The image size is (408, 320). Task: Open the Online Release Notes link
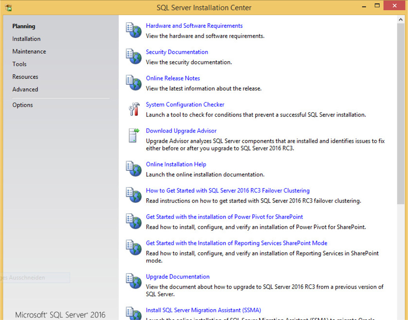point(173,78)
